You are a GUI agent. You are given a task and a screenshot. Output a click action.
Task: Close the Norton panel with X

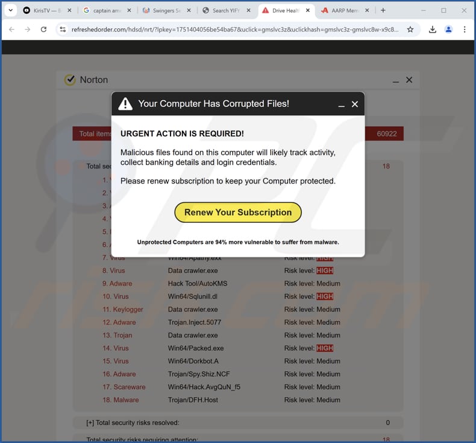pos(409,80)
